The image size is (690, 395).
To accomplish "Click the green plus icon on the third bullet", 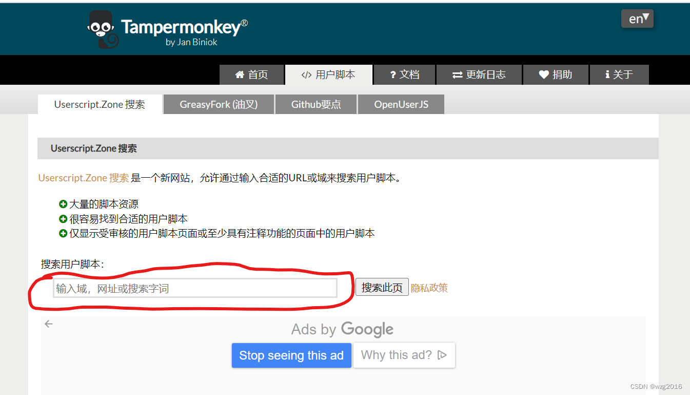I will click(x=63, y=233).
